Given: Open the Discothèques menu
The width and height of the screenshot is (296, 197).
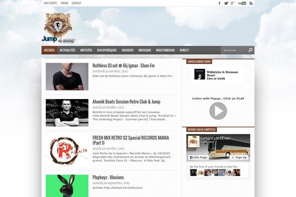Looking at the screenshot, I should click(107, 50).
